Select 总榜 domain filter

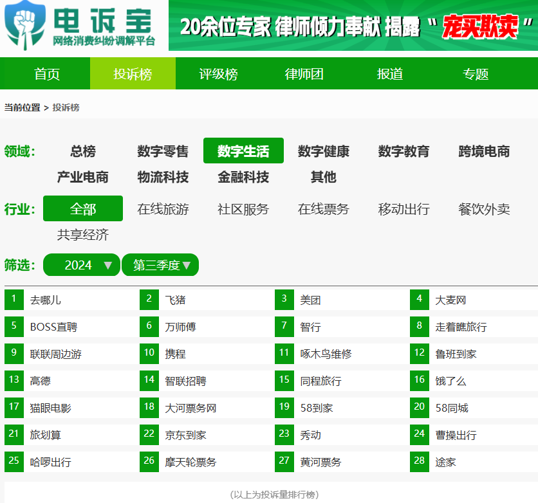coord(82,151)
